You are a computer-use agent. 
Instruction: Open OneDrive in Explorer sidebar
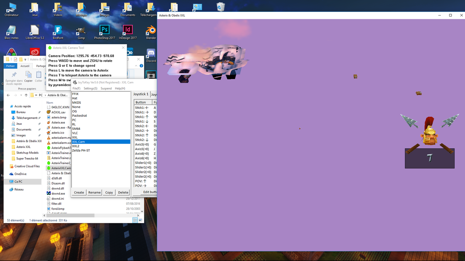tap(20, 174)
